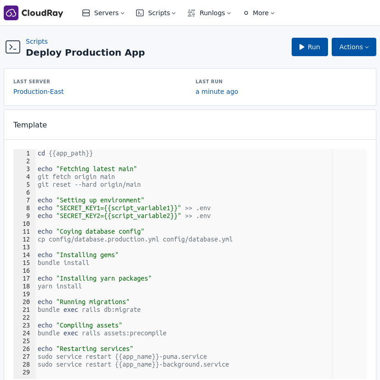Click line number 1 in the template gutter
Image resolution: width=380 pixels, height=380 pixels.
coord(28,153)
